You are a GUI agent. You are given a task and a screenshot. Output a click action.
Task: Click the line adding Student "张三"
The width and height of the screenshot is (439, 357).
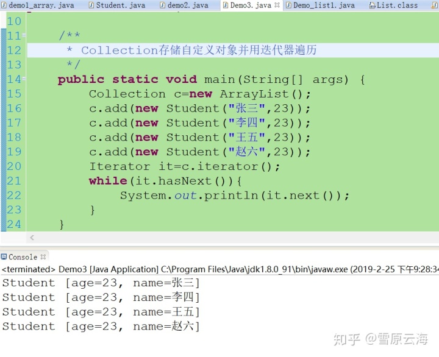pos(199,108)
